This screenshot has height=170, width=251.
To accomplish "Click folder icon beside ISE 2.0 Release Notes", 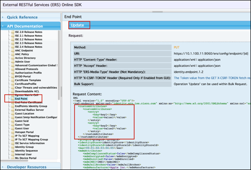I will pos(13,32).
